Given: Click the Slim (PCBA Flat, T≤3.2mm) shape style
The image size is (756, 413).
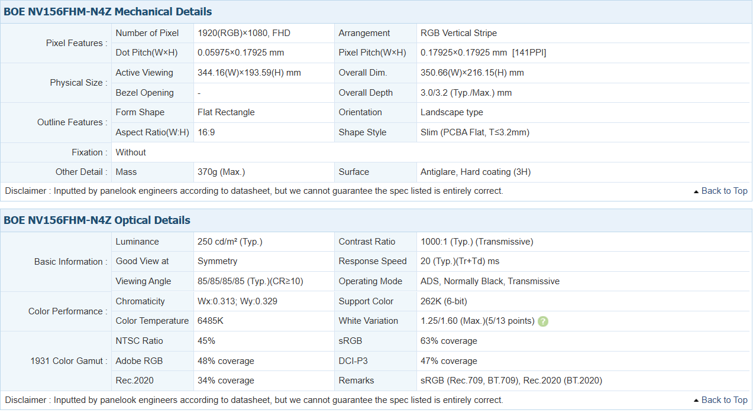Looking at the screenshot, I should coord(474,132).
